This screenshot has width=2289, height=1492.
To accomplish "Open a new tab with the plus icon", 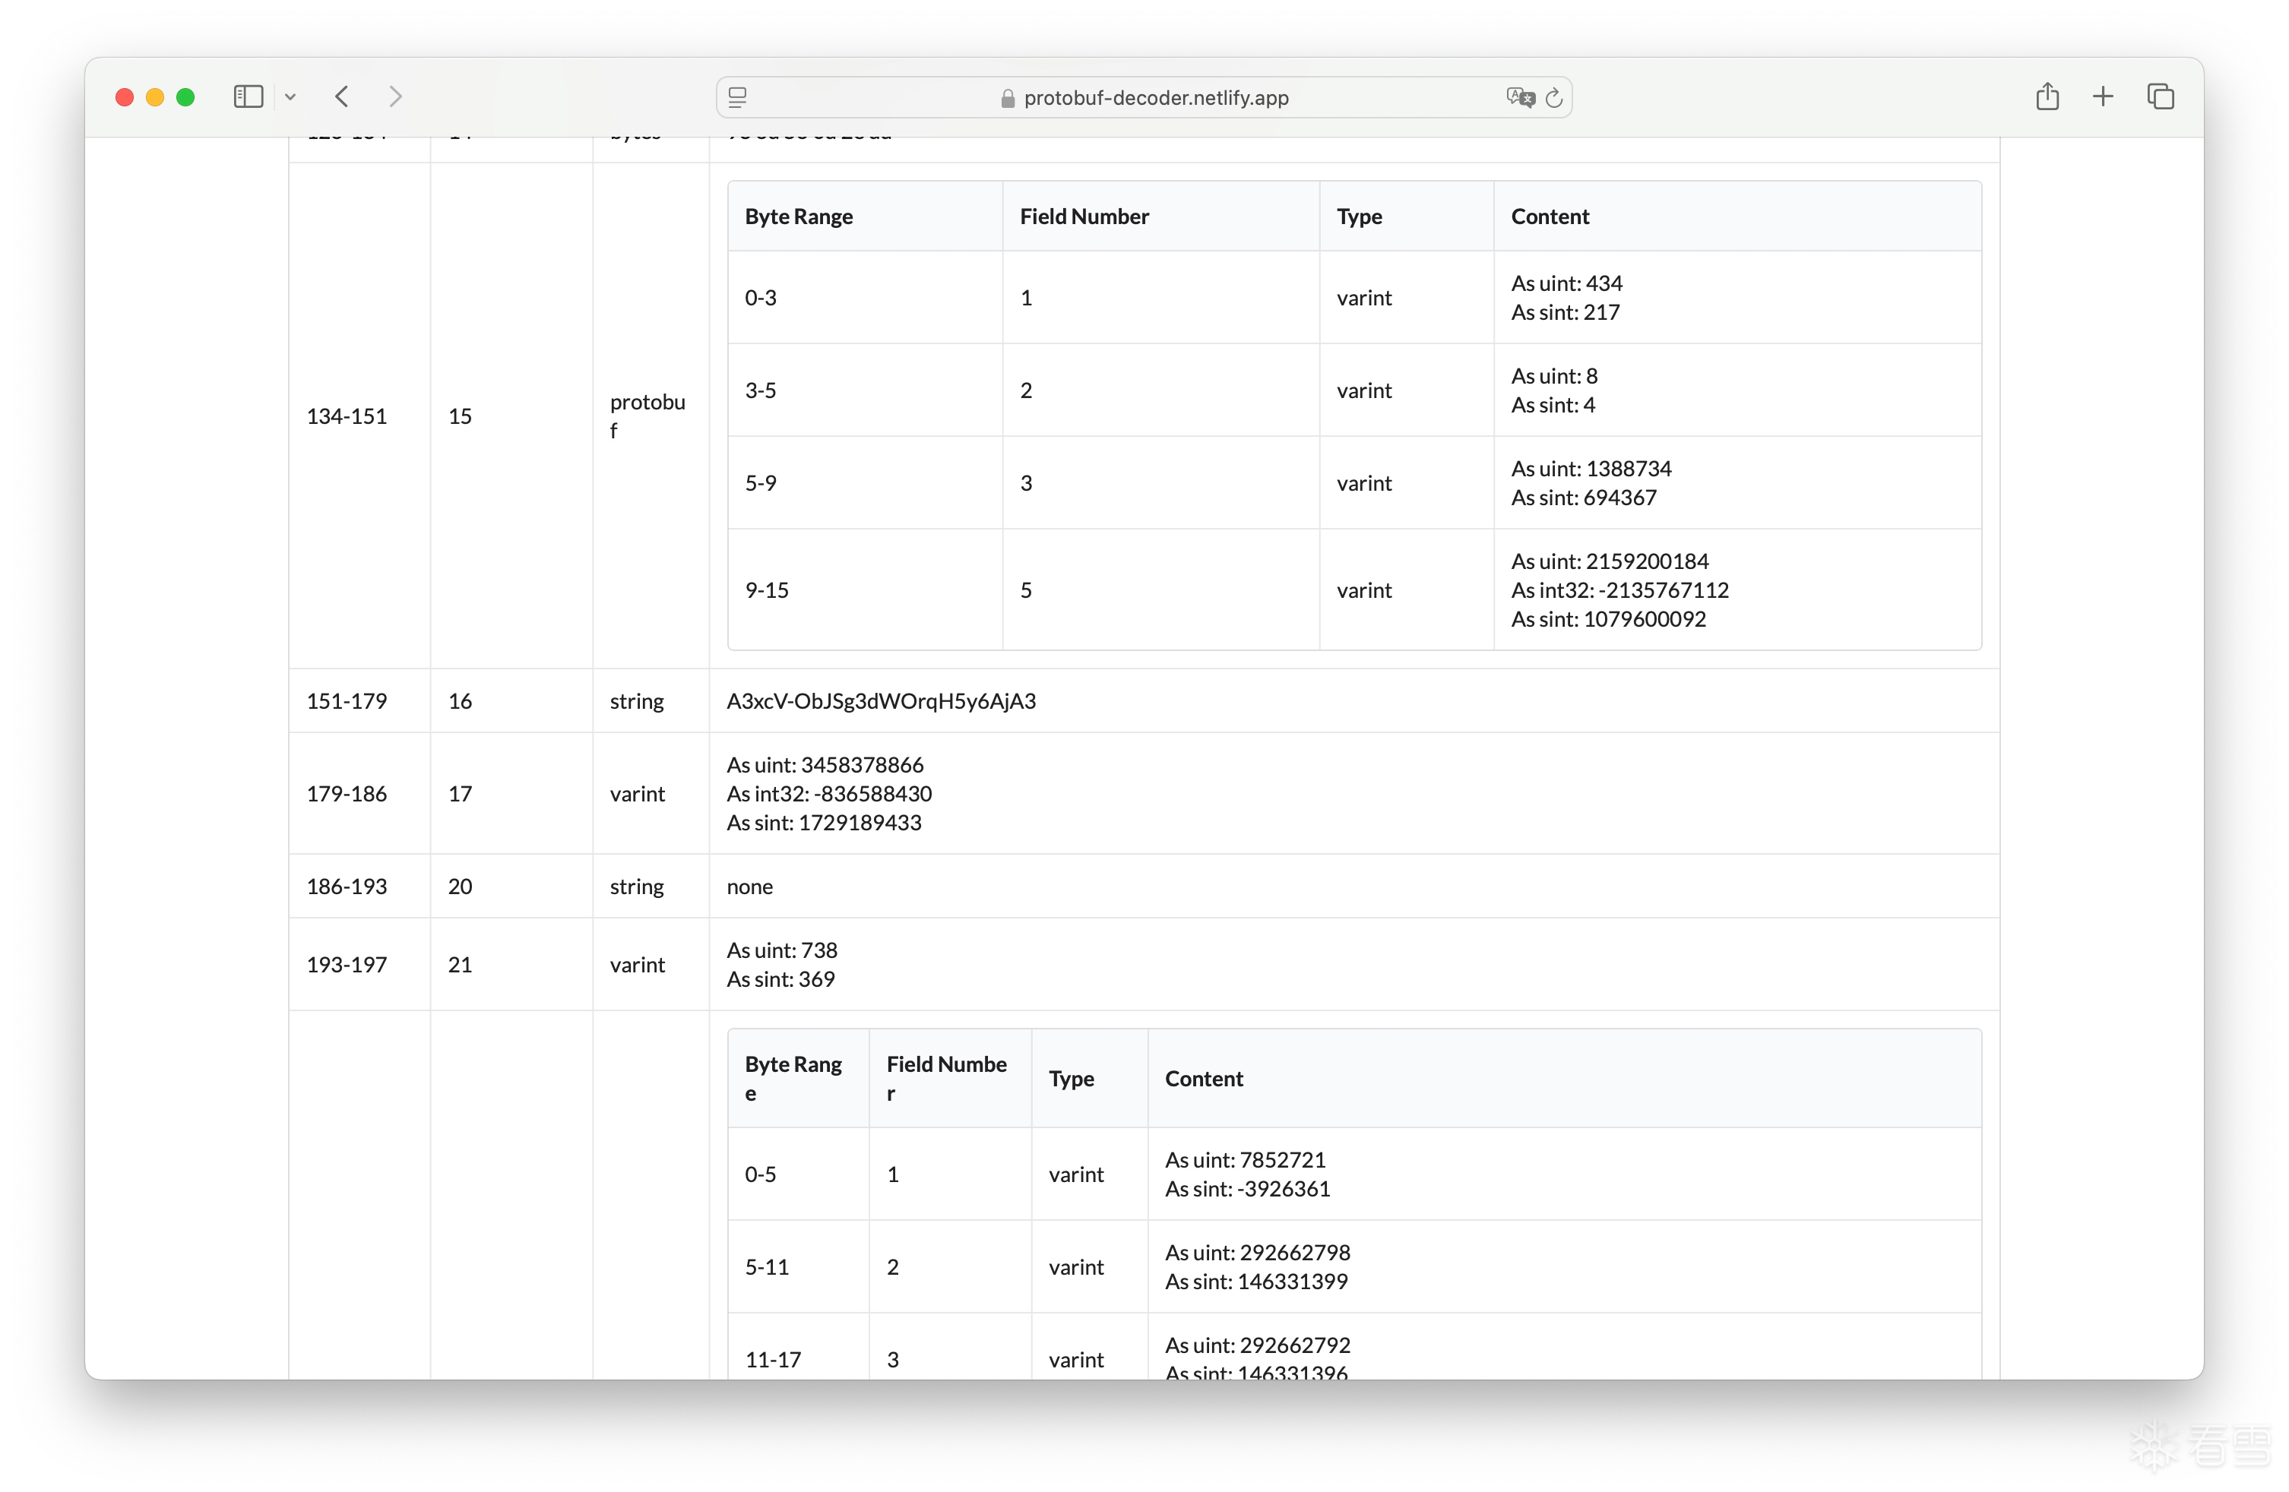I will (2102, 97).
